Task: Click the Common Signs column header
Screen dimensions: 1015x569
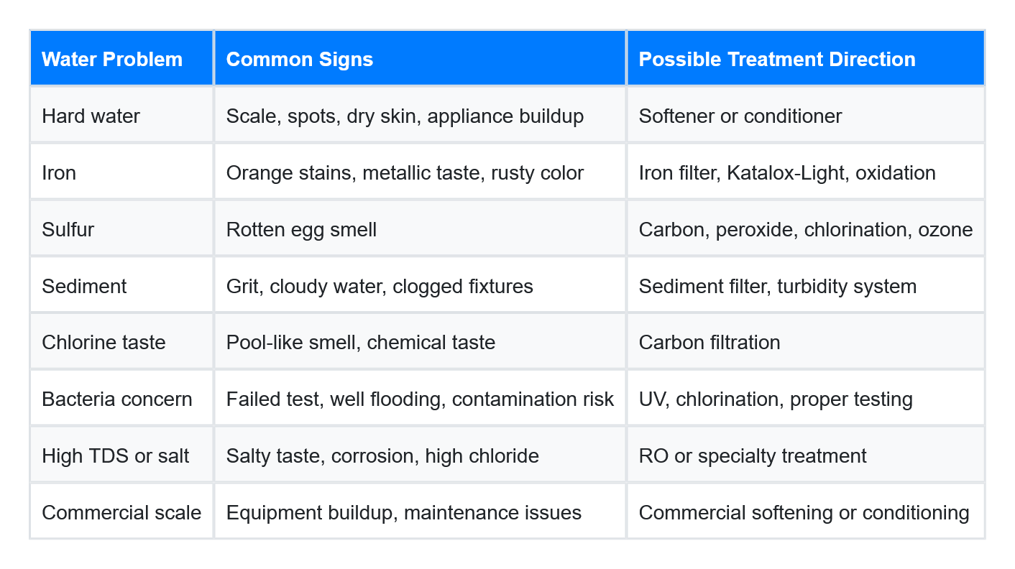Action: point(420,58)
